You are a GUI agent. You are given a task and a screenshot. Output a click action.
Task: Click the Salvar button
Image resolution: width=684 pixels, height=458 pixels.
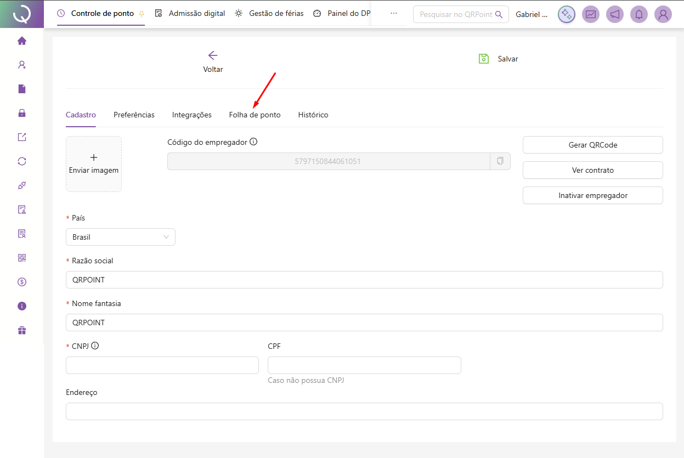coord(499,59)
